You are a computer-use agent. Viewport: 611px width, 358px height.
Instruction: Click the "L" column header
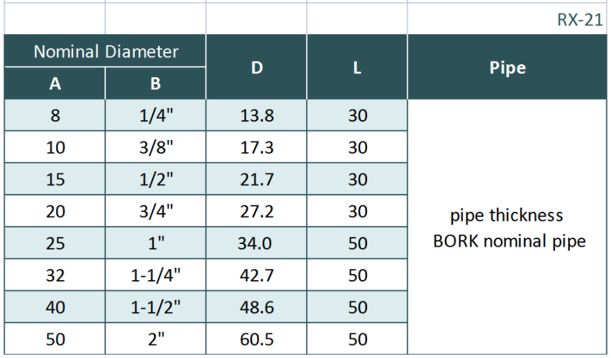(357, 68)
